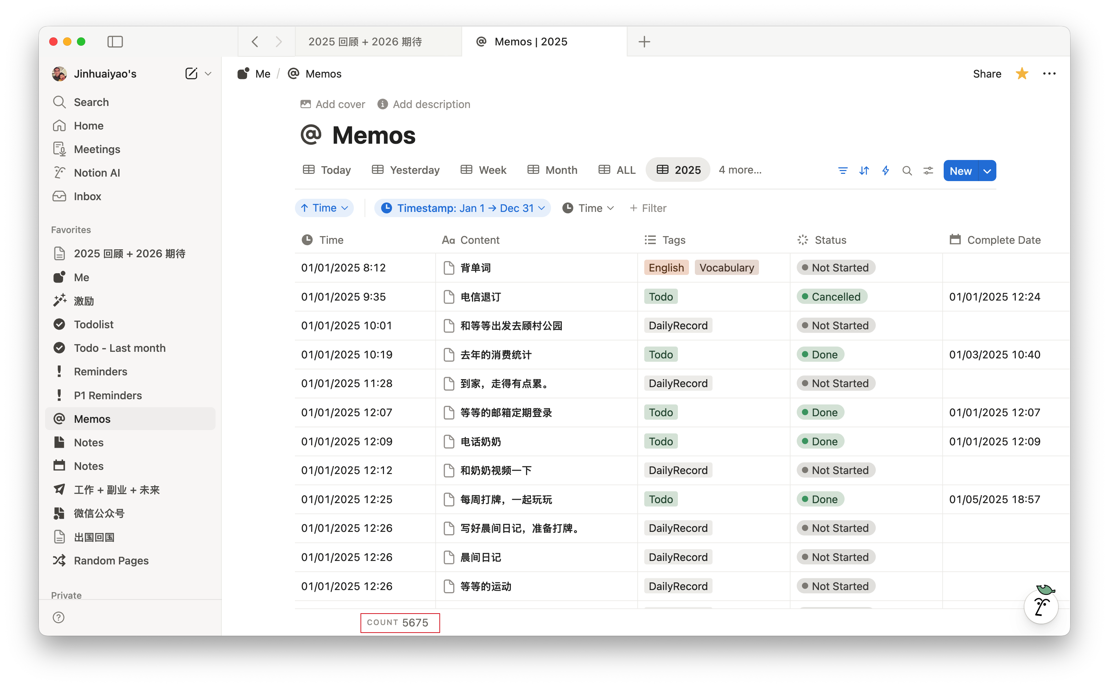Click the filter icon in database toolbar
The image size is (1109, 687).
tap(842, 171)
